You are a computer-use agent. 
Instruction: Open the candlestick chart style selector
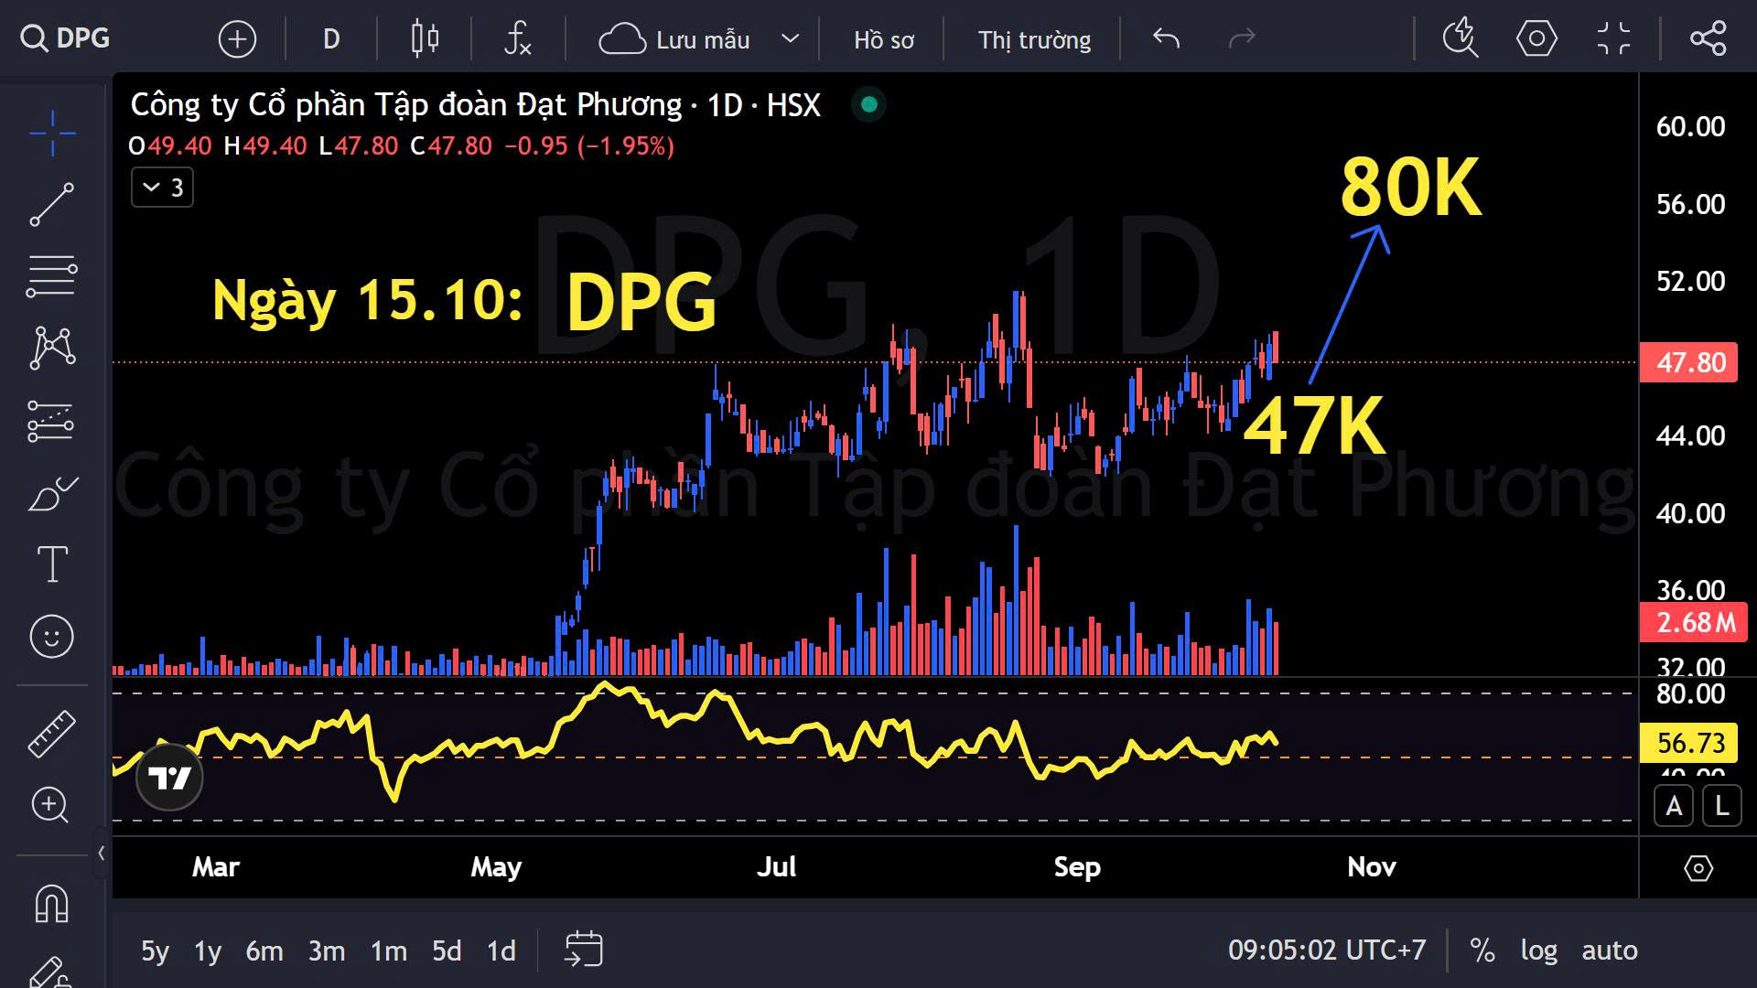pyautogui.click(x=425, y=39)
